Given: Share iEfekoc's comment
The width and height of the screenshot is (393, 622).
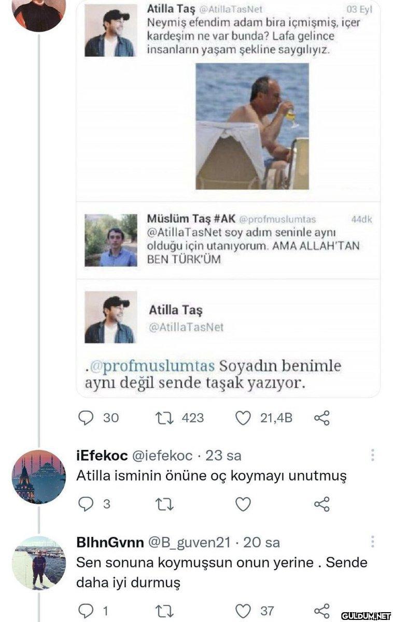Looking at the screenshot, I should [x=322, y=504].
